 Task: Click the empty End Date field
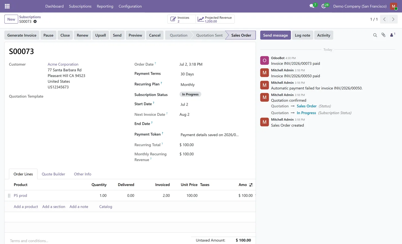[x=215, y=124]
